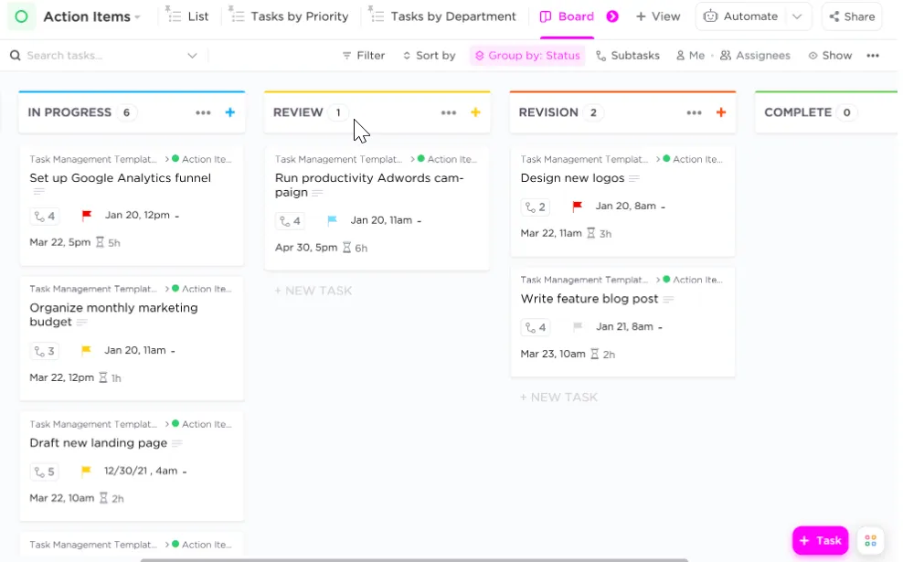
Task: Open Organize monthly marketing budget task
Action: pyautogui.click(x=113, y=314)
